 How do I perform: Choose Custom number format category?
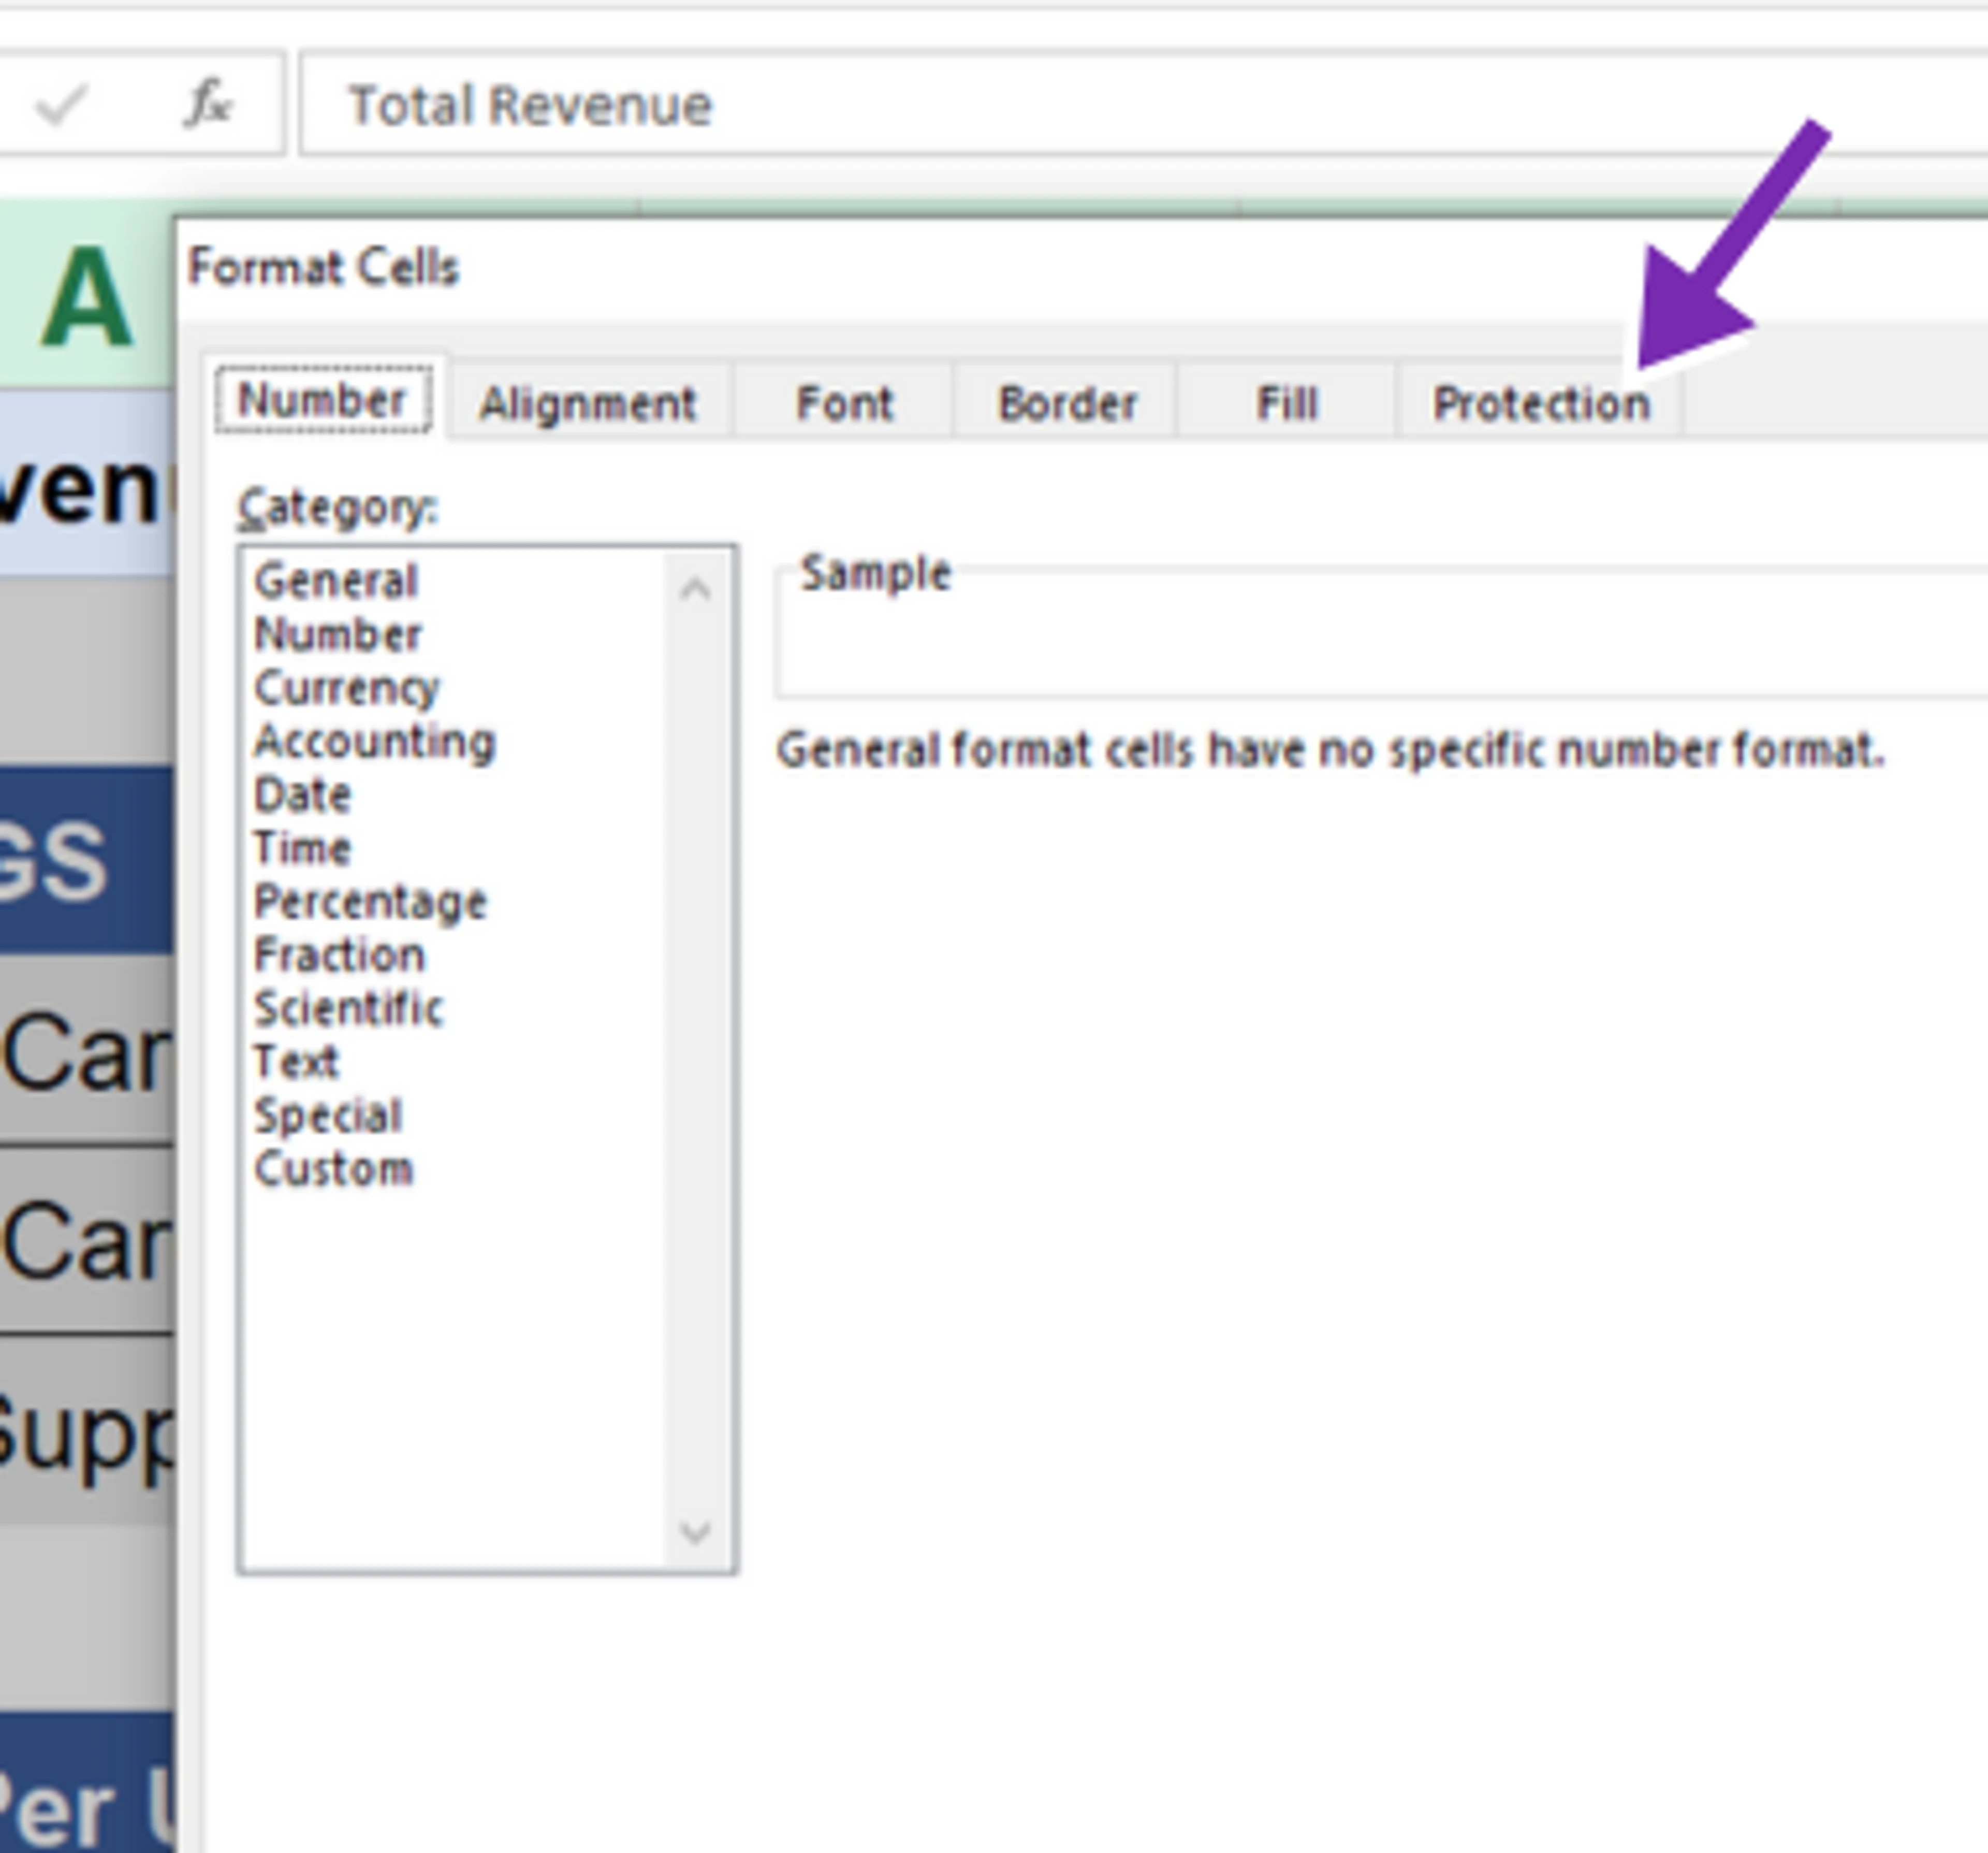click(333, 1169)
